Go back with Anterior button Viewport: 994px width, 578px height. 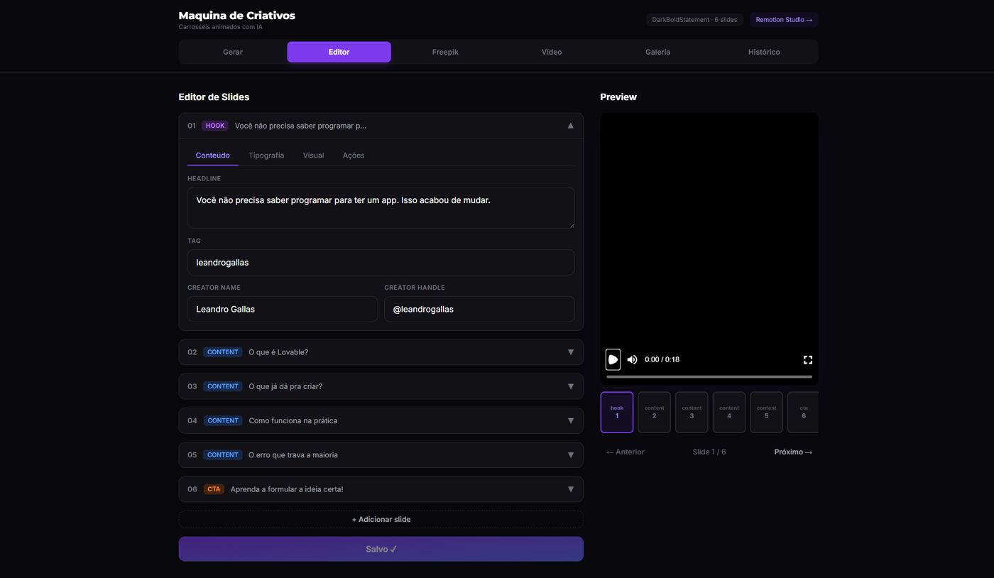(626, 452)
